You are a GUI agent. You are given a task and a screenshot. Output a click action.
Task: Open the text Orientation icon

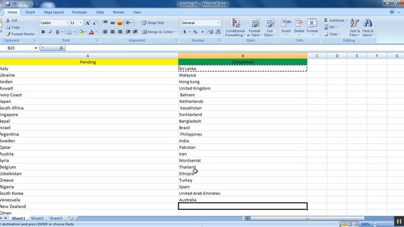click(128, 23)
